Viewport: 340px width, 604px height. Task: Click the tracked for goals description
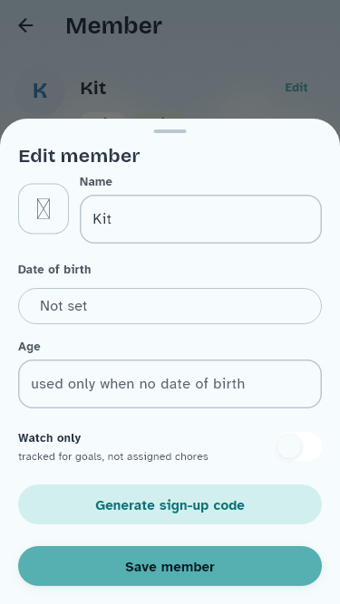point(113,457)
